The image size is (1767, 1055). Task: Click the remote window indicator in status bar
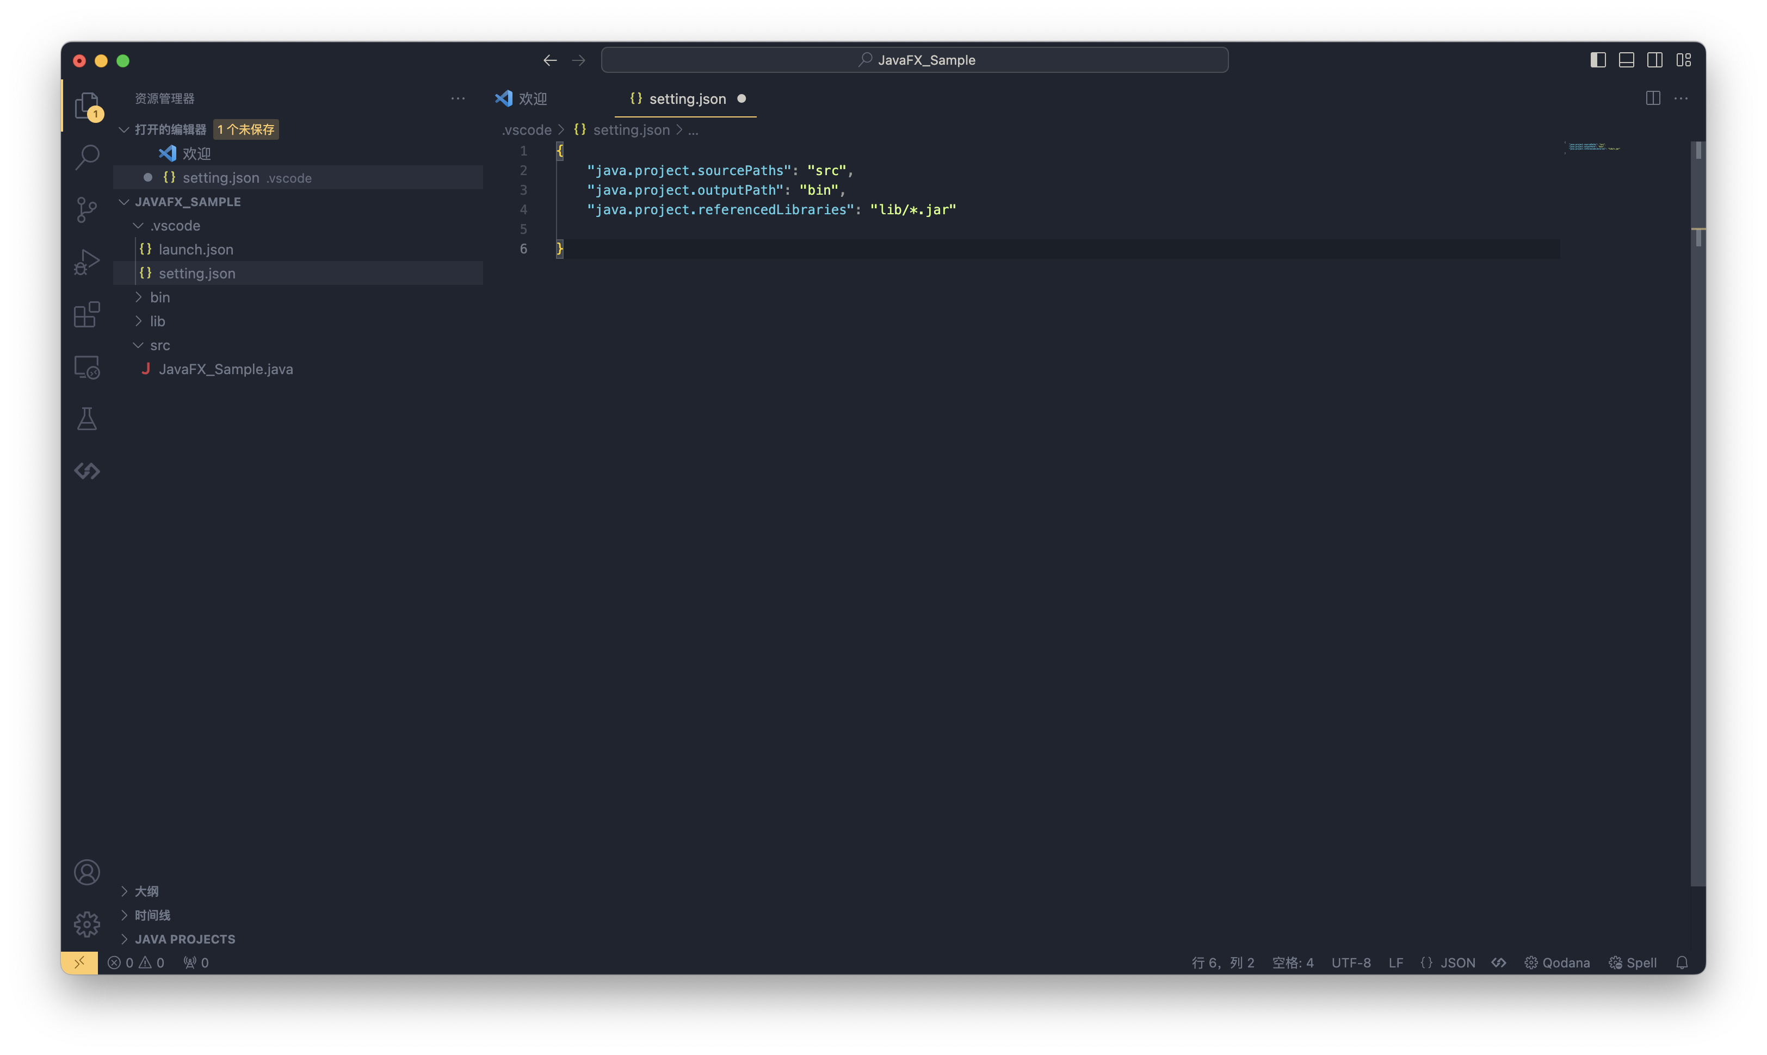click(x=79, y=963)
